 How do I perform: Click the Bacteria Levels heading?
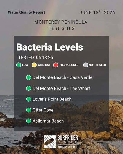(x=50, y=47)
